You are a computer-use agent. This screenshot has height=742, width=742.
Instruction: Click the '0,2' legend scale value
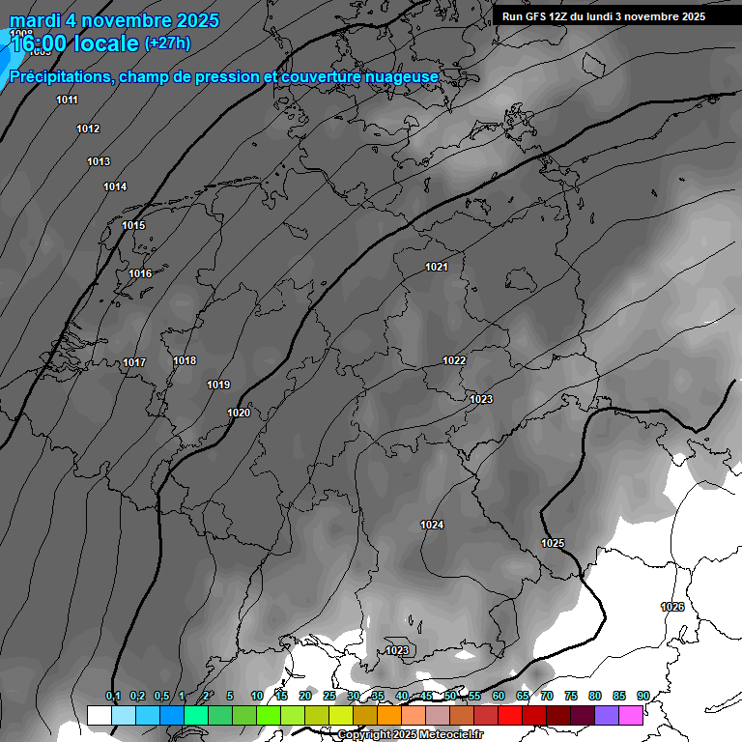(138, 696)
